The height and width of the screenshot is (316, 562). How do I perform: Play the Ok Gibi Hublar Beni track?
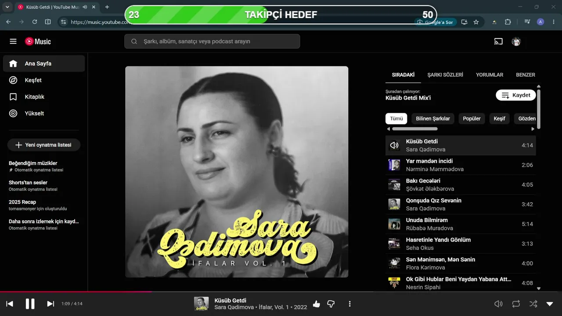pos(461,282)
